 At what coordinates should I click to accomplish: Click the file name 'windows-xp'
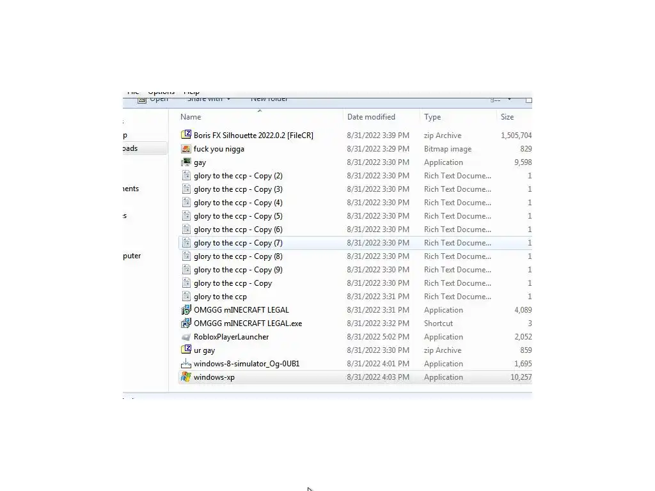(214, 377)
